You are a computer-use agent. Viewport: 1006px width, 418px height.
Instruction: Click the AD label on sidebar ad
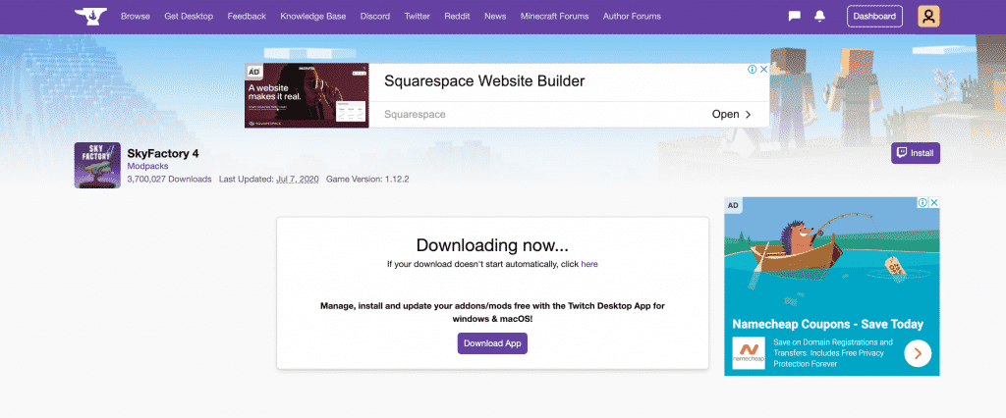(x=733, y=206)
